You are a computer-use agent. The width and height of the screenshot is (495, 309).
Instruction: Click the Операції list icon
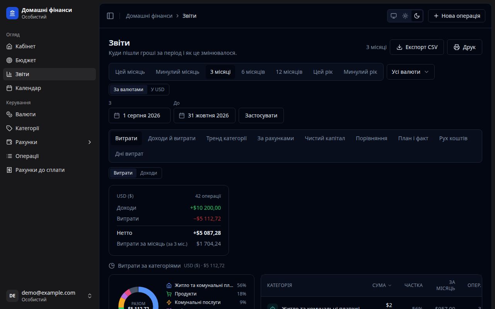click(9, 156)
